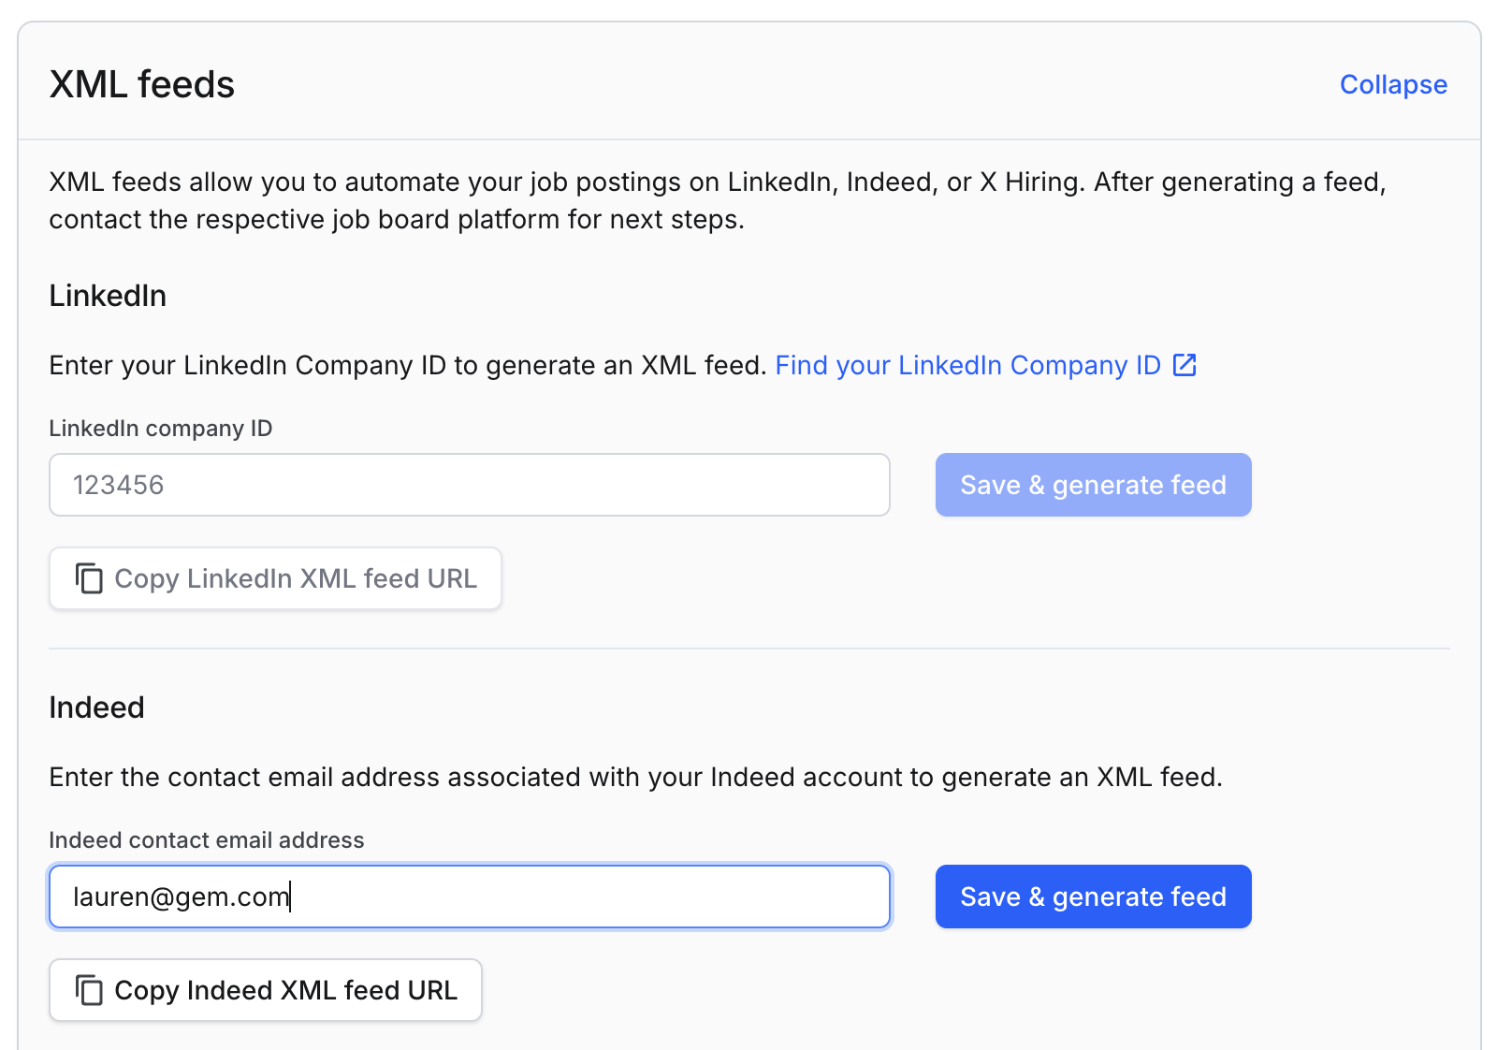Click the Indeed email instruction sentence
1497x1050 pixels.
(x=636, y=777)
